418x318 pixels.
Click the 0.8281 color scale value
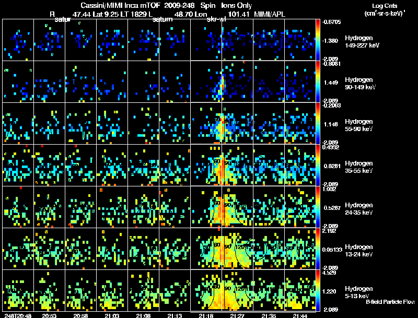[x=332, y=166]
